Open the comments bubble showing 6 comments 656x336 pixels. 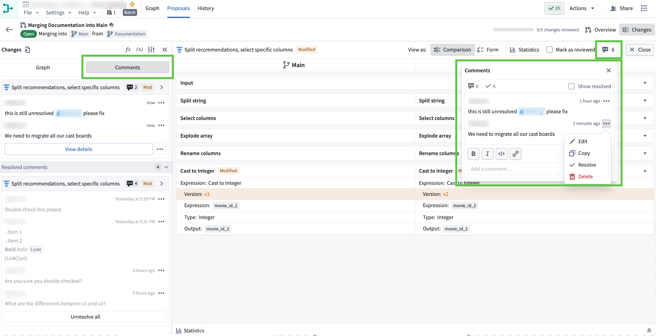pyautogui.click(x=609, y=50)
